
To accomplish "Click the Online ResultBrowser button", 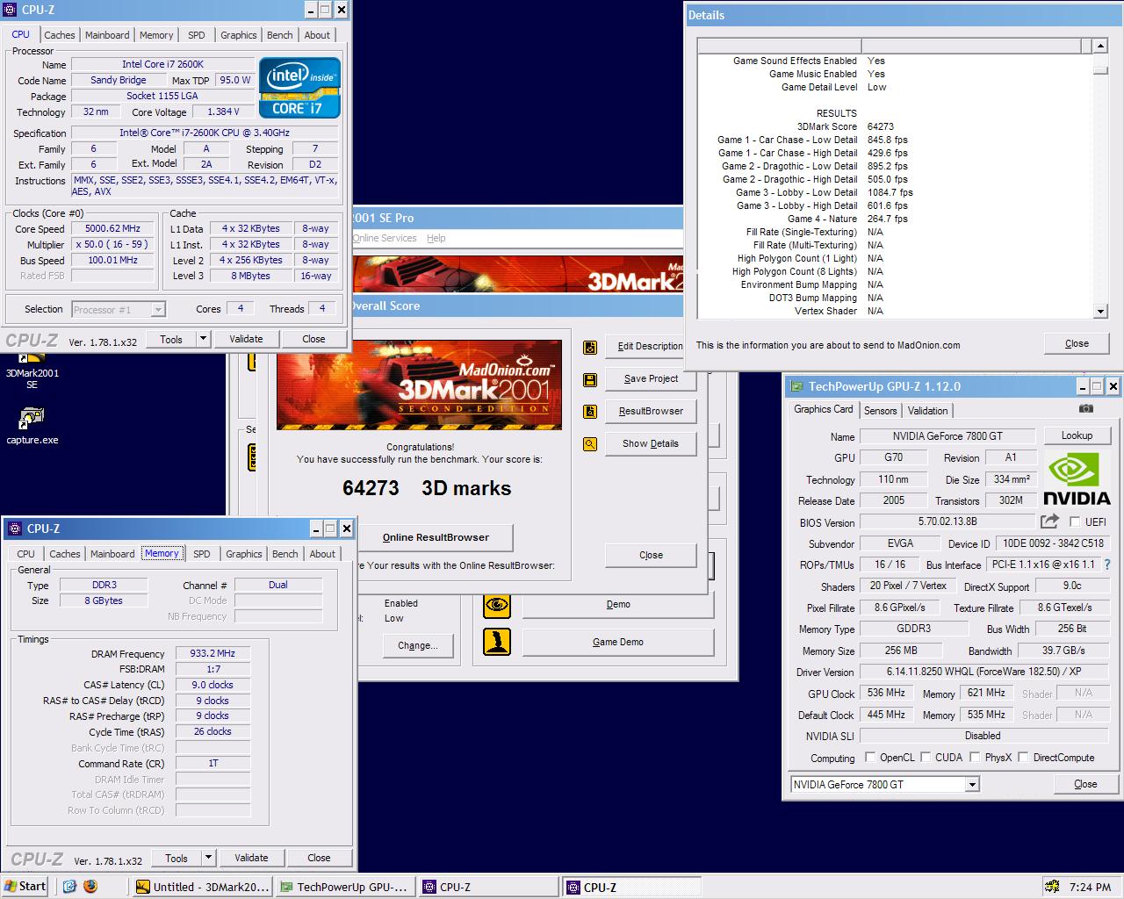I will (436, 537).
